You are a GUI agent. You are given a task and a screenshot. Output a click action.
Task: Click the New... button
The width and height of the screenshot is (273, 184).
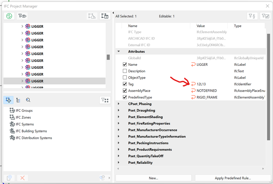tap(153, 178)
